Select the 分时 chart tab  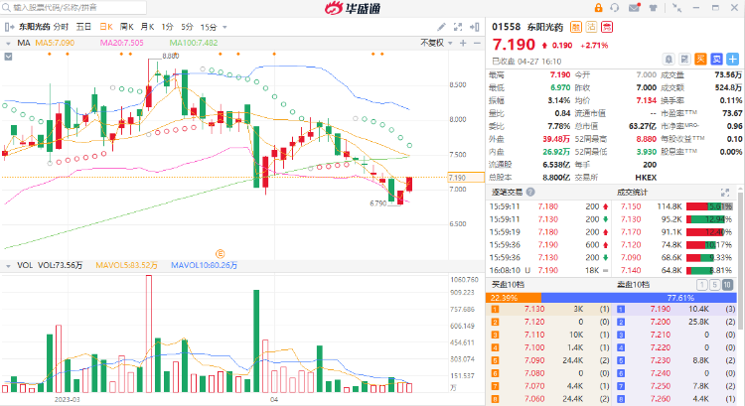pos(62,27)
